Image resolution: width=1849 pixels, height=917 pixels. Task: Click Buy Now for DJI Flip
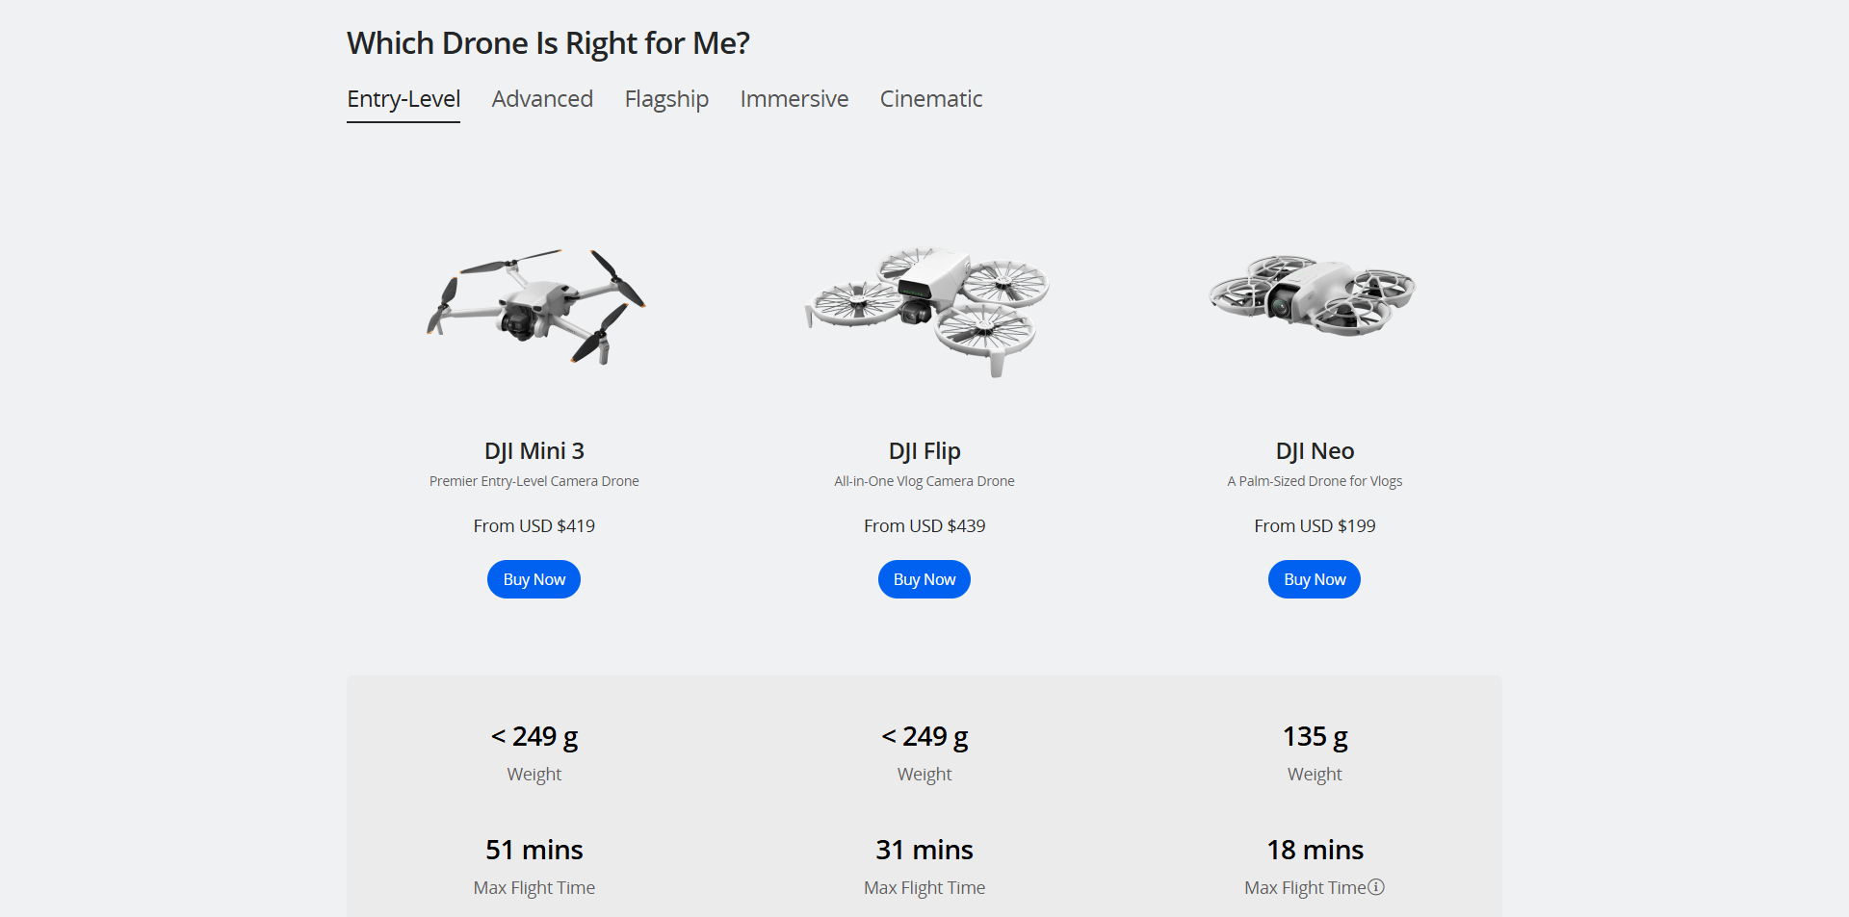click(x=924, y=578)
